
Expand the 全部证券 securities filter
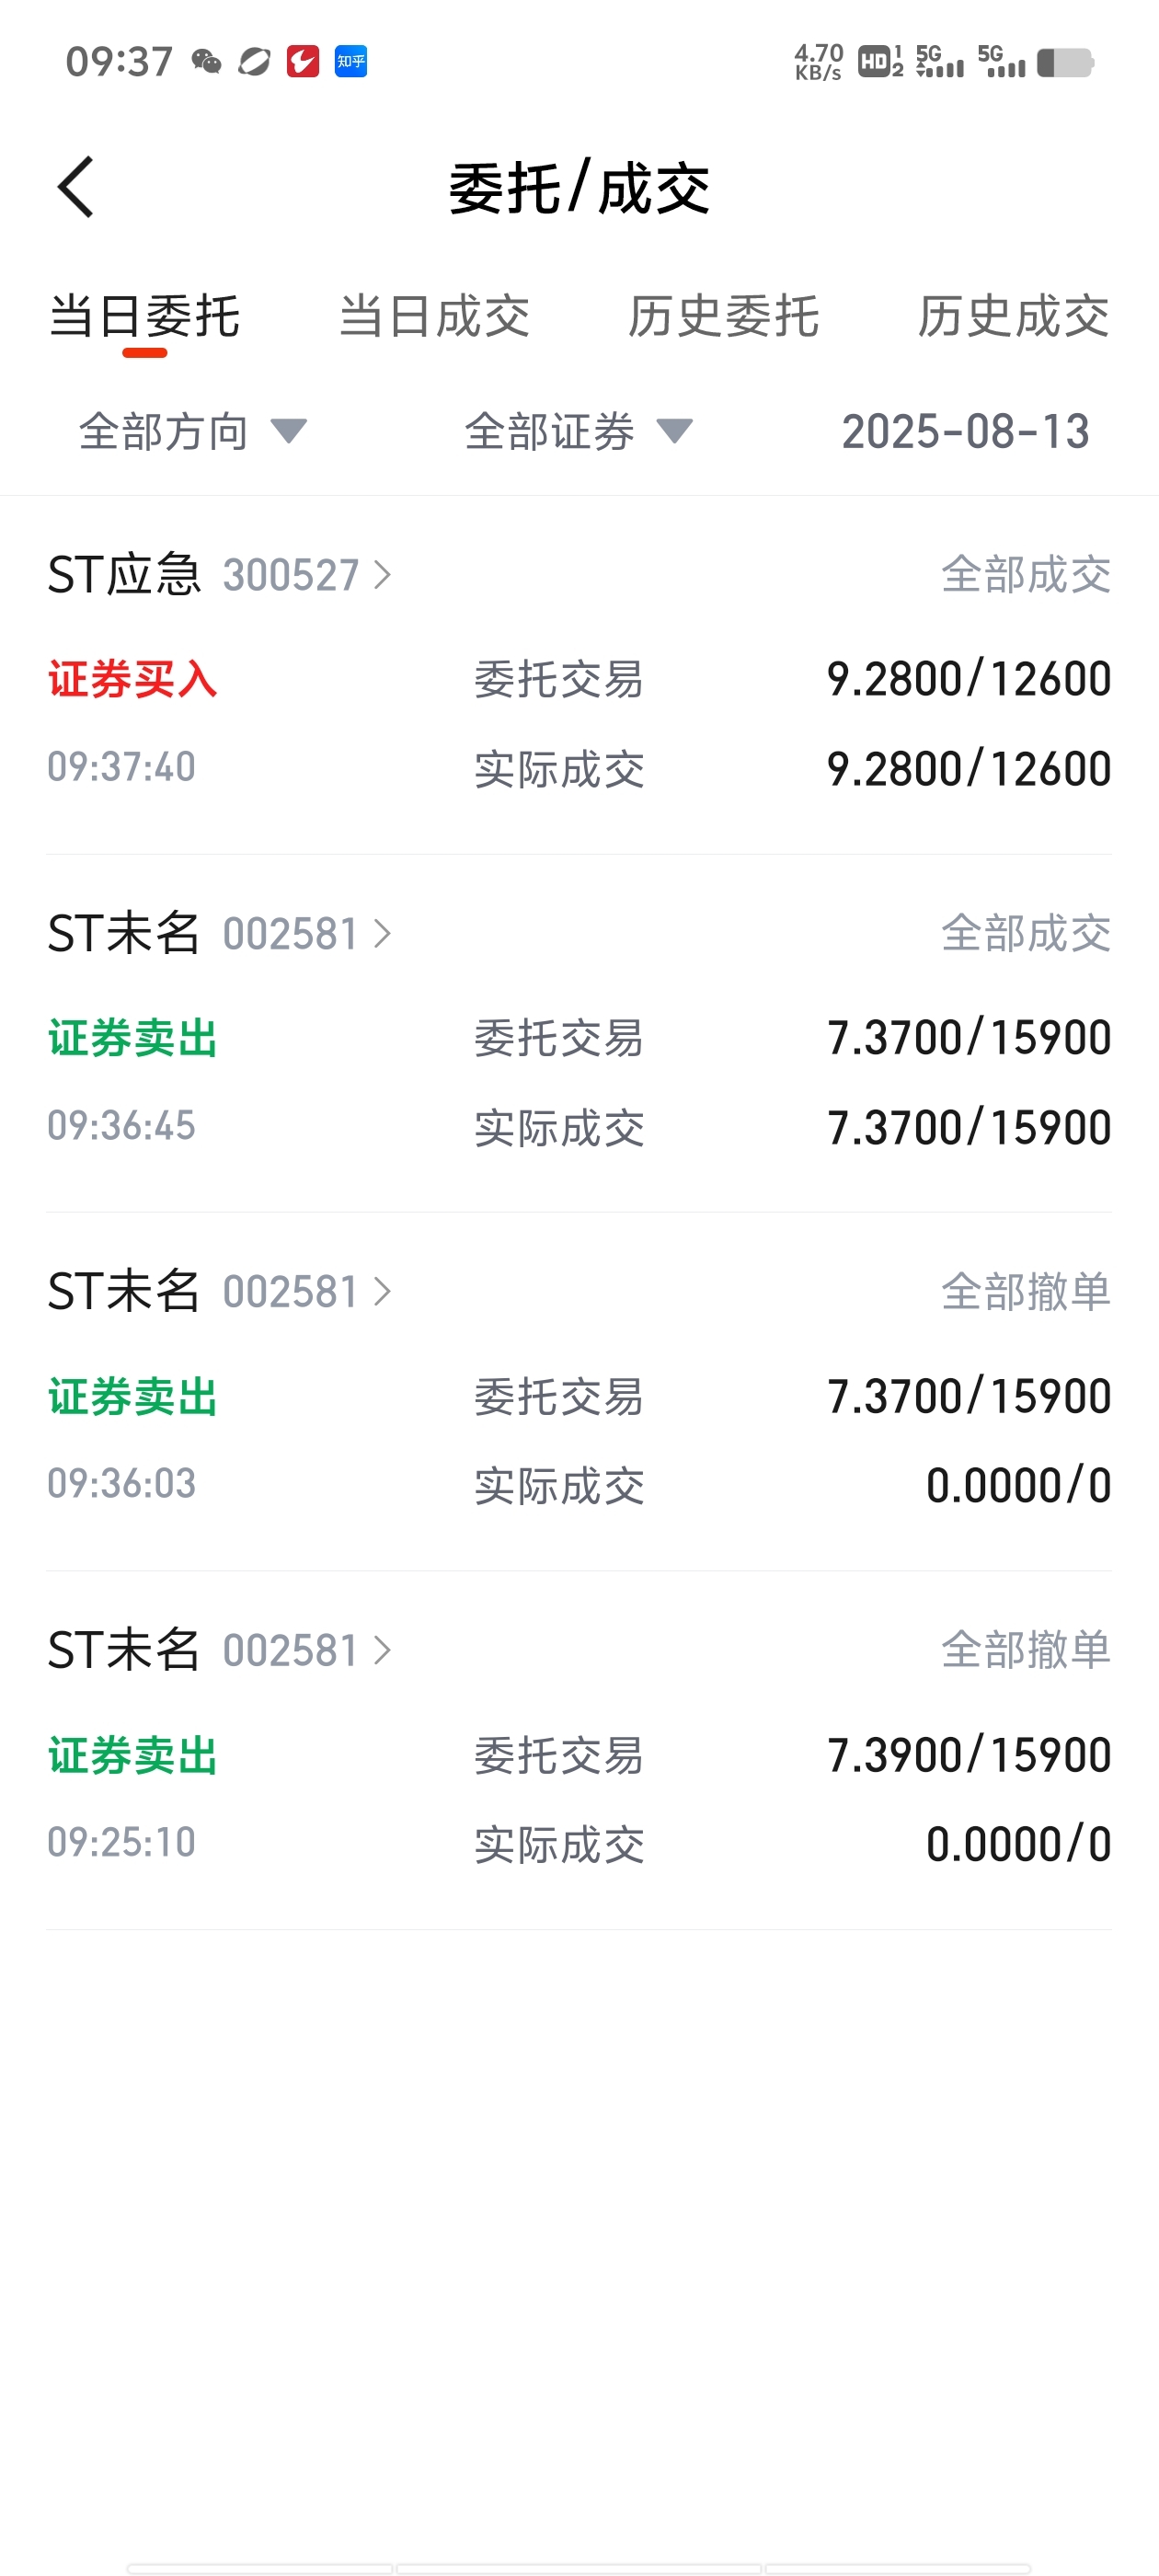click(579, 432)
